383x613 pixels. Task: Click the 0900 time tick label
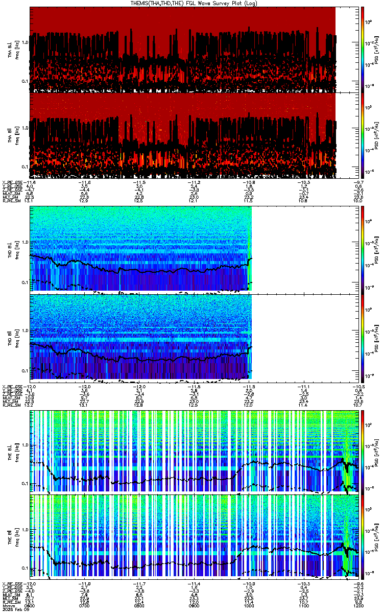pyautogui.click(x=194, y=606)
